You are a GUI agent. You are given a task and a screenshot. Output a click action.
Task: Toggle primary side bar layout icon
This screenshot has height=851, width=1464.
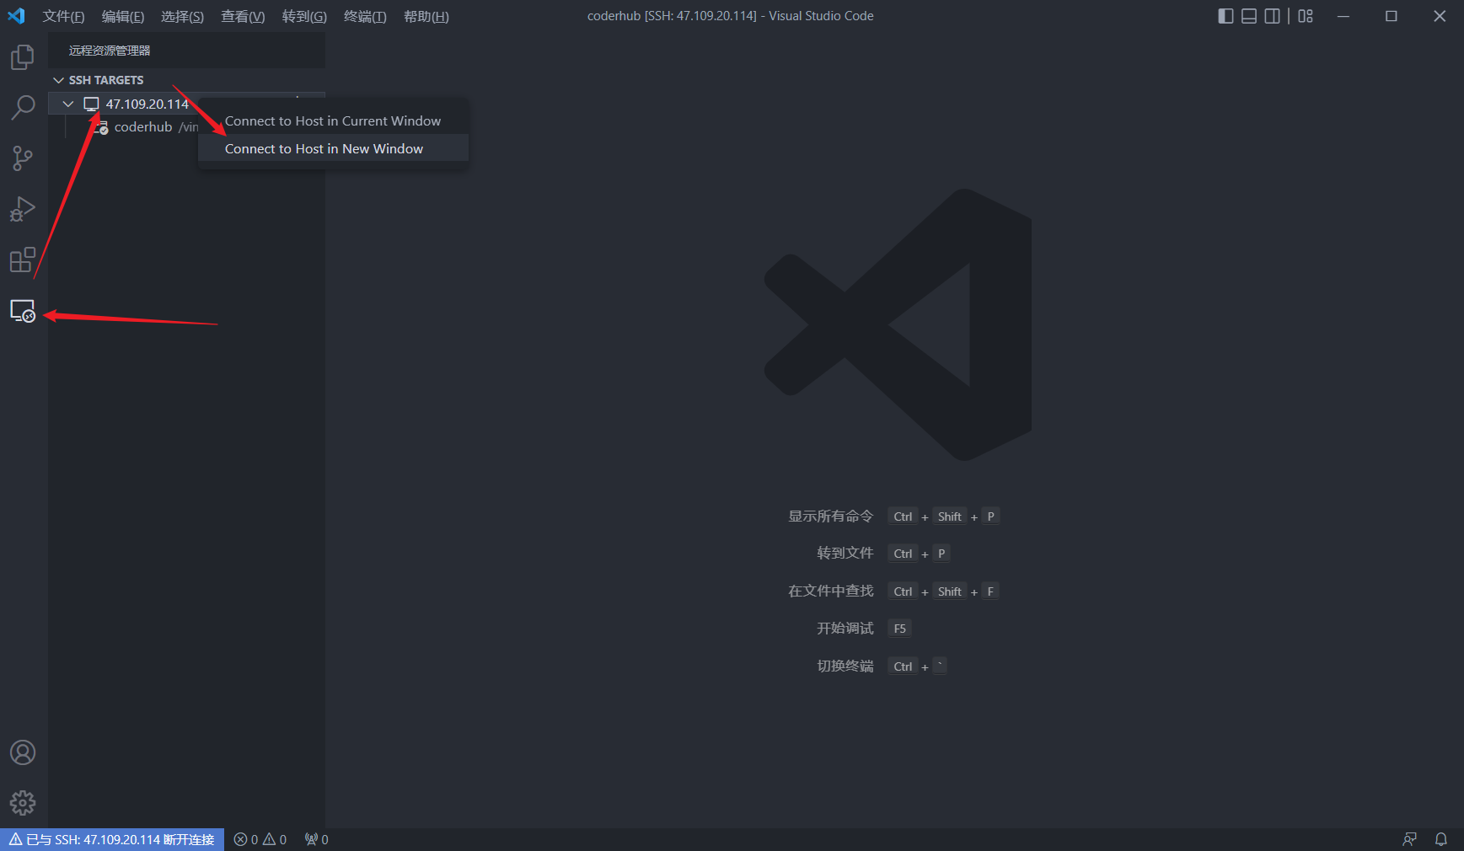pyautogui.click(x=1226, y=16)
